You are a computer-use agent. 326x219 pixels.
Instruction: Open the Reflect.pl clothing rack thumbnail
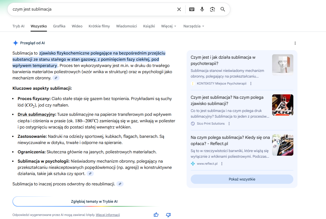[282, 145]
